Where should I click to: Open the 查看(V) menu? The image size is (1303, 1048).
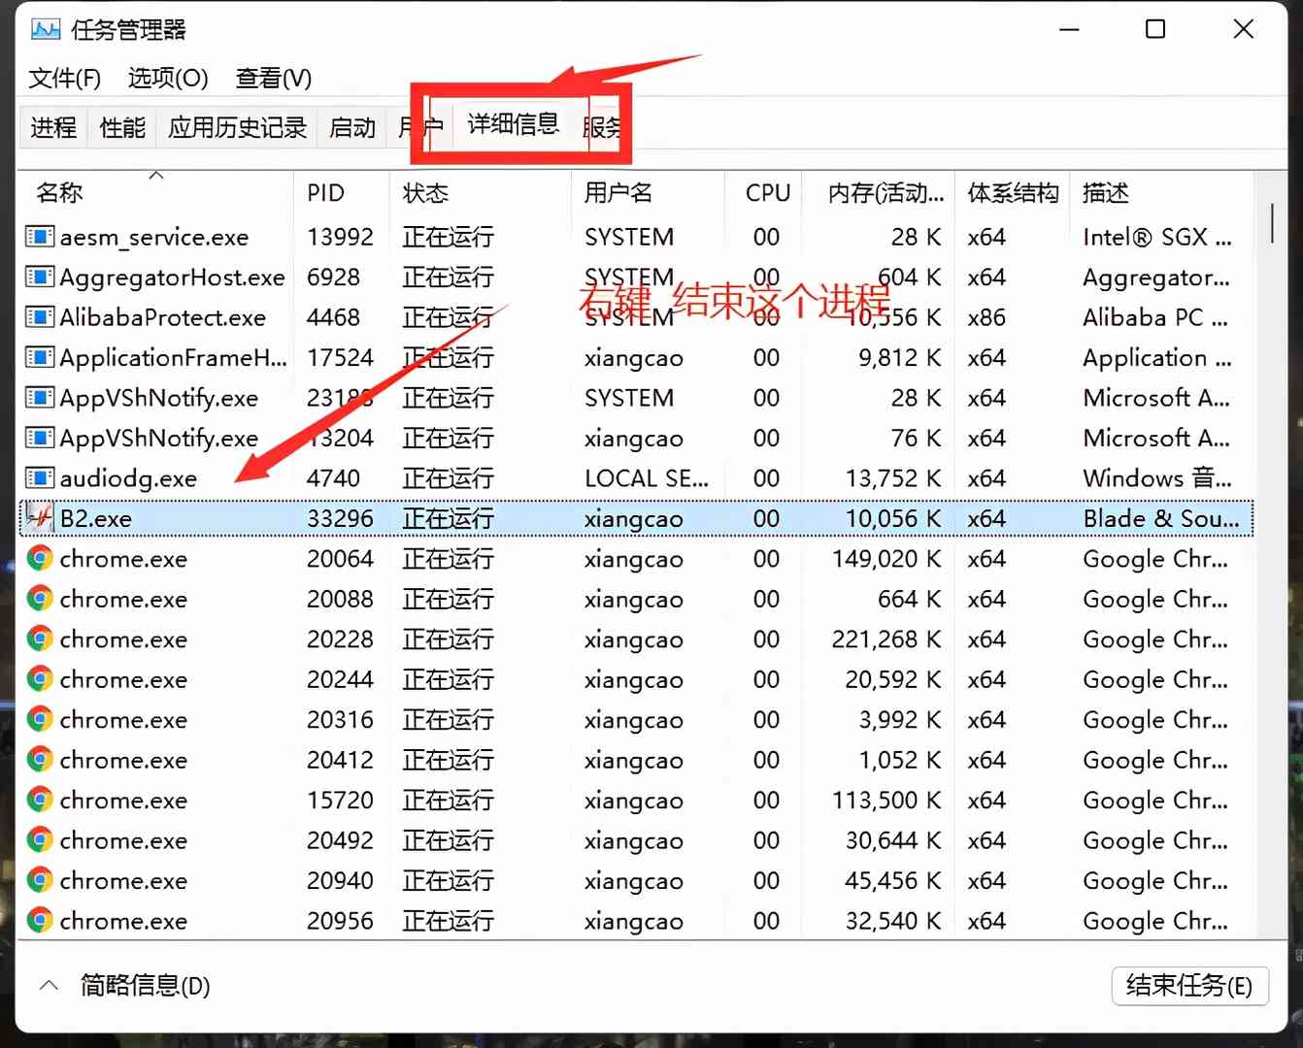pos(274,78)
